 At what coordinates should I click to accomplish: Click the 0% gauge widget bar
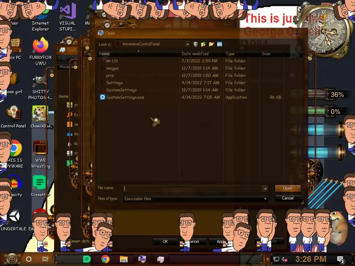[317, 111]
